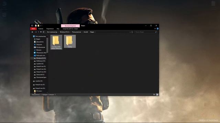This screenshot has width=220, height=123.
Task: Open Средства работы с видео tab
Action: [70, 29]
